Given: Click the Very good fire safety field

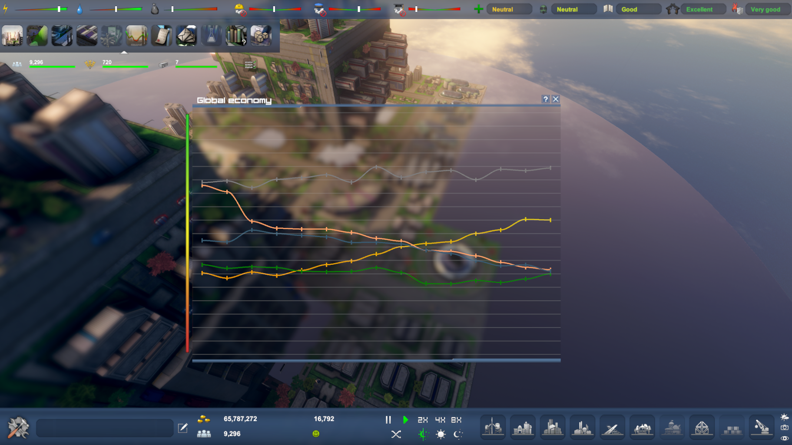Looking at the screenshot, I should click(768, 9).
